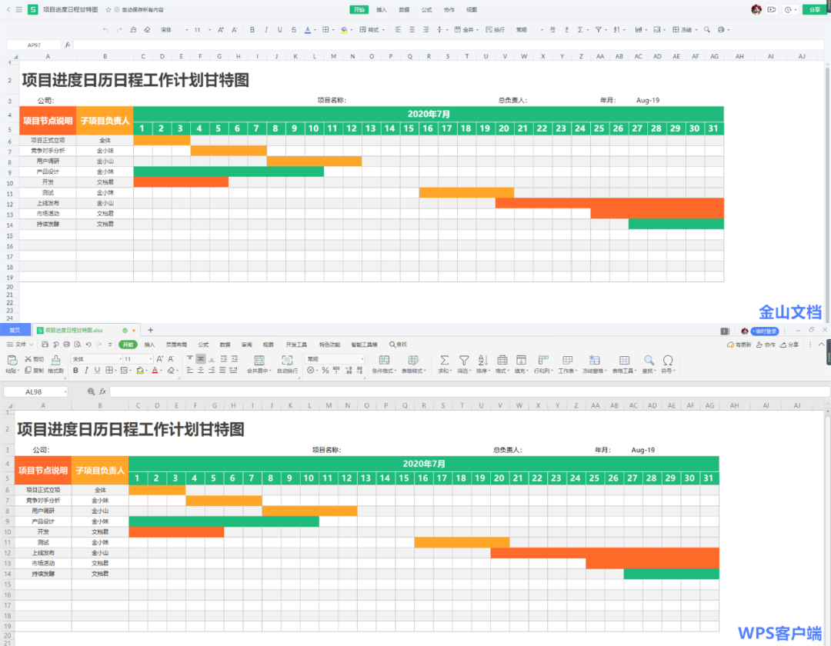Toggle Underline in Kingsoft Docs toolbar
This screenshot has height=646, width=831.
(x=280, y=30)
